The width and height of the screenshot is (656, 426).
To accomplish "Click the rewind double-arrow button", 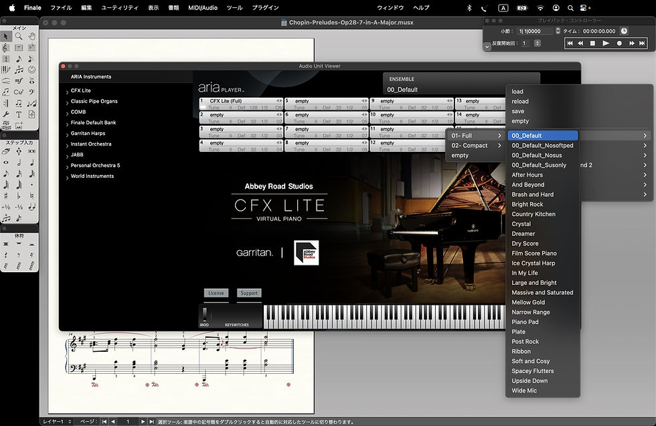I will pos(581,43).
